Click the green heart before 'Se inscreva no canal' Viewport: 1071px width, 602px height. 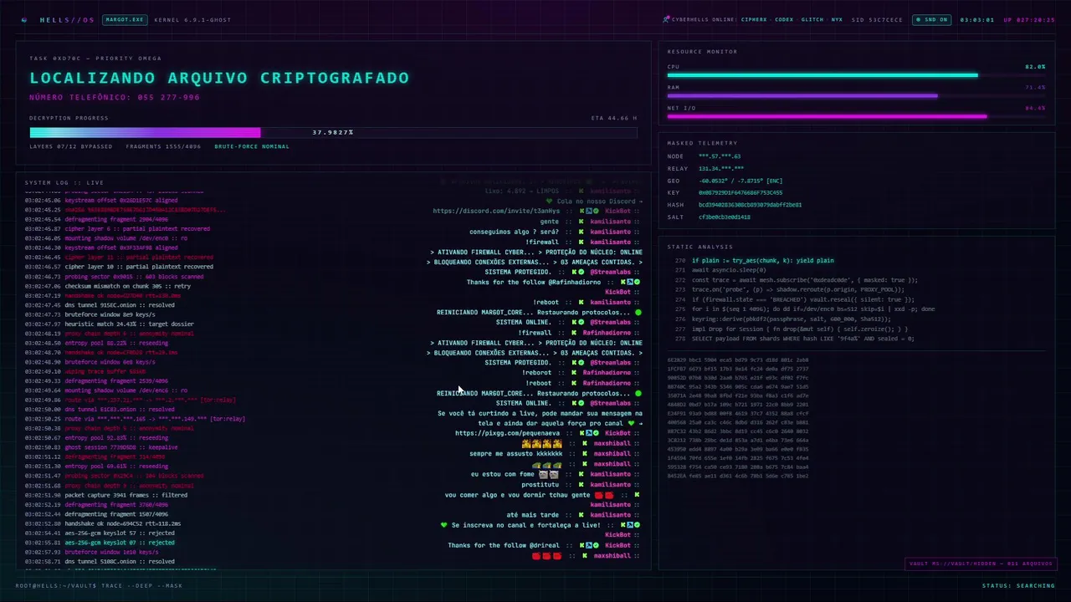[444, 525]
